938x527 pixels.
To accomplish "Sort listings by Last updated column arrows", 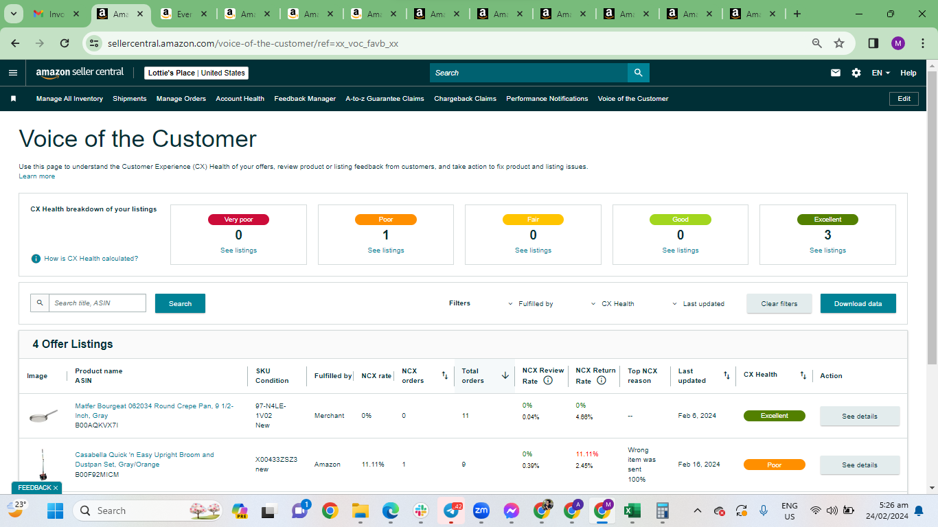I will click(727, 375).
